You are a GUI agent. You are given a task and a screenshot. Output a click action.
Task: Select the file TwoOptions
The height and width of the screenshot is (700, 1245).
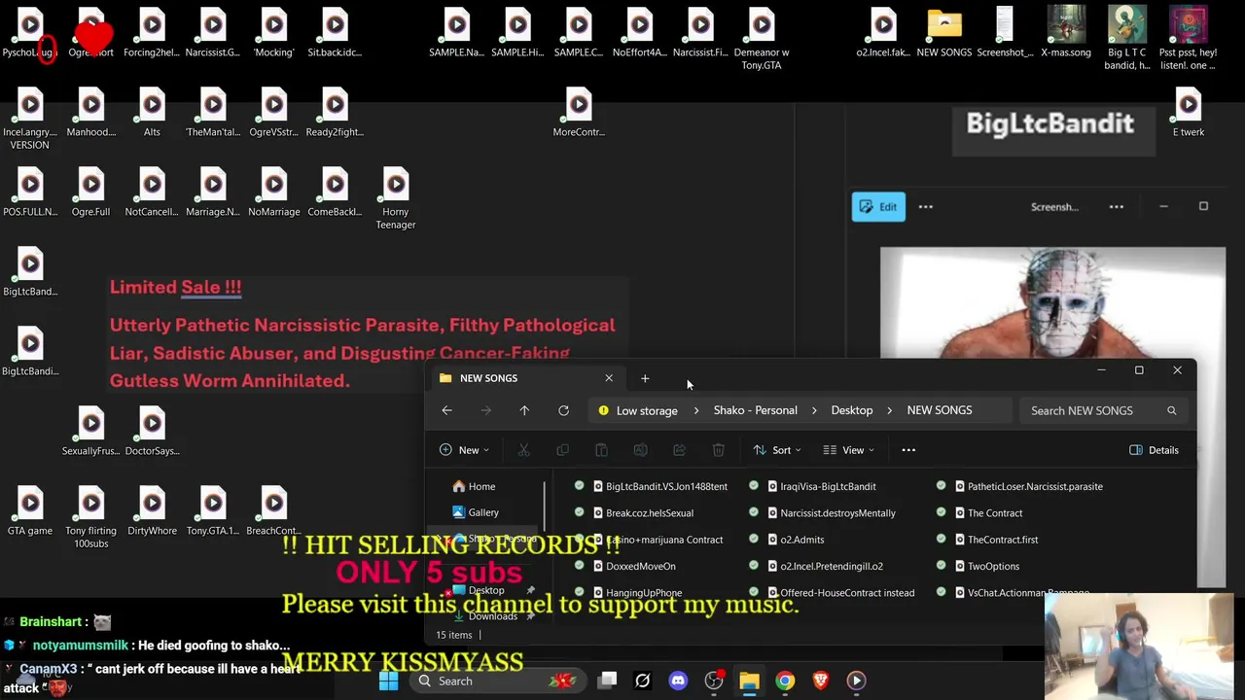pyautogui.click(x=993, y=566)
